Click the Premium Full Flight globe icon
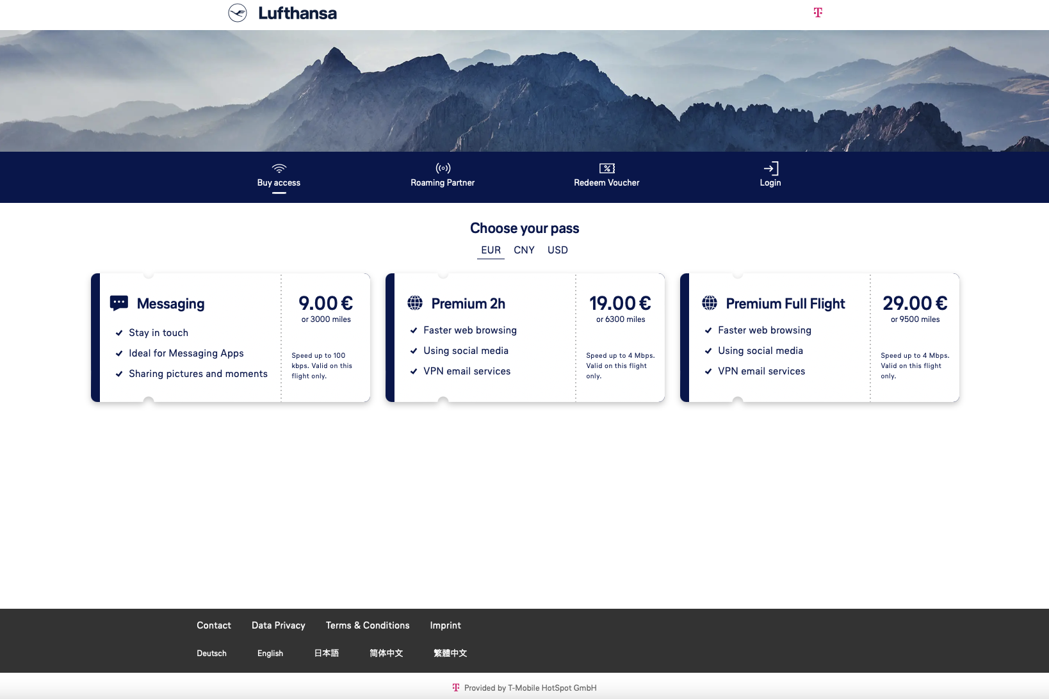Image resolution: width=1049 pixels, height=699 pixels. pyautogui.click(x=710, y=303)
